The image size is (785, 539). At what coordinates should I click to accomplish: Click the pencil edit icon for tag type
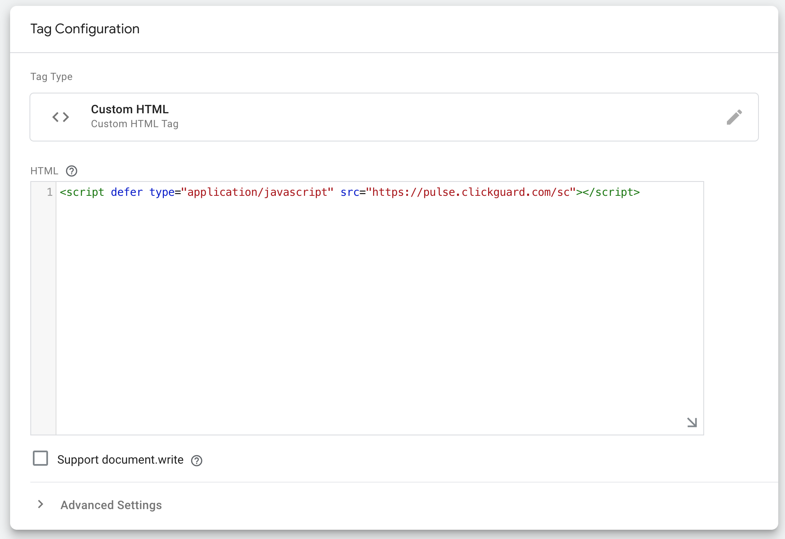pos(734,117)
